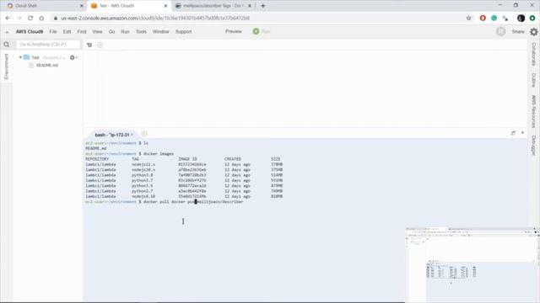This screenshot has width=540, height=303.
Task: Select the Test folder in file tree
Action: tap(35, 57)
